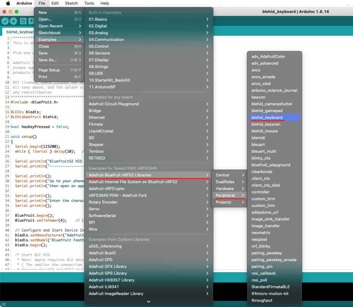Open the Stepper examples entry
Viewport: 353px width, 307px height.
pyautogui.click(x=149, y=144)
